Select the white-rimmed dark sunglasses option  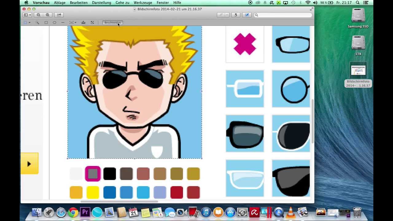coord(291,133)
